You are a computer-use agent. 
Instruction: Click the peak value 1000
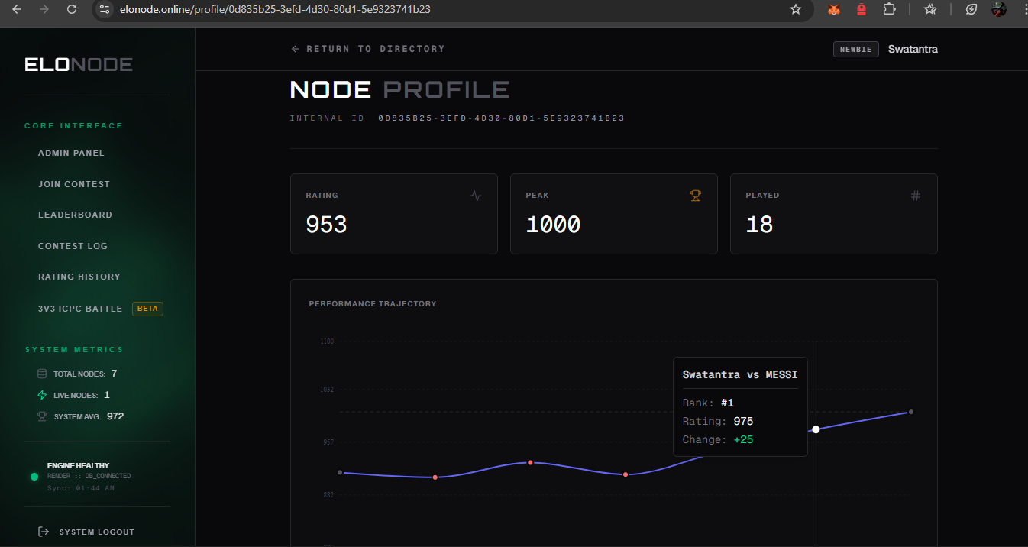tap(553, 225)
